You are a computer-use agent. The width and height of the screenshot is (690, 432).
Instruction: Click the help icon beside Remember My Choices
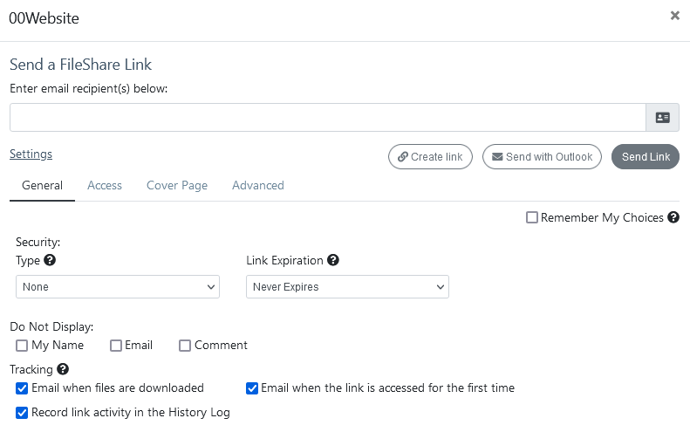click(x=673, y=217)
